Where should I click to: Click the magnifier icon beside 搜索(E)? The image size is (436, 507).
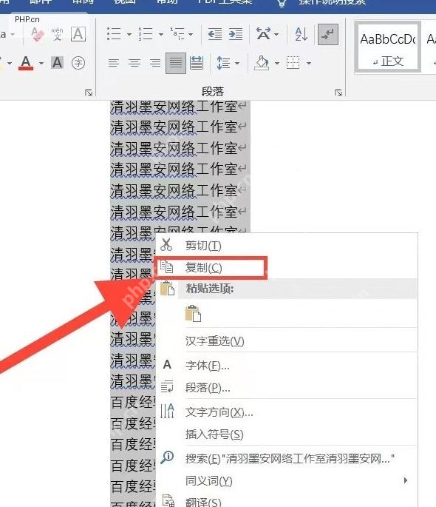[x=167, y=457]
